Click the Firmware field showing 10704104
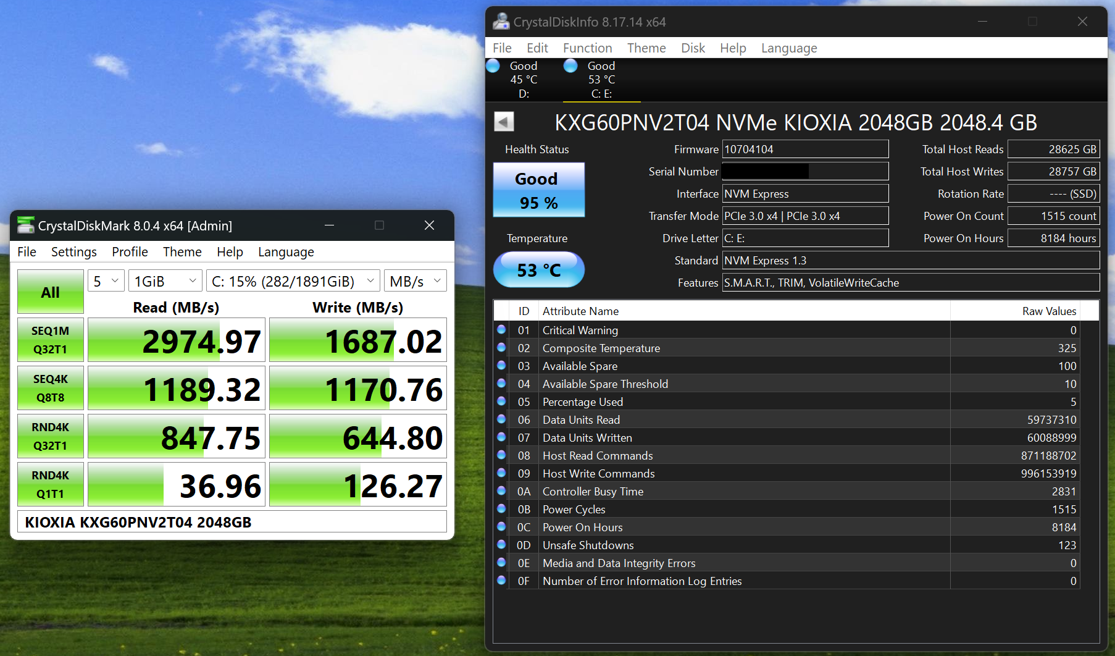Viewport: 1115px width, 656px height. (805, 149)
